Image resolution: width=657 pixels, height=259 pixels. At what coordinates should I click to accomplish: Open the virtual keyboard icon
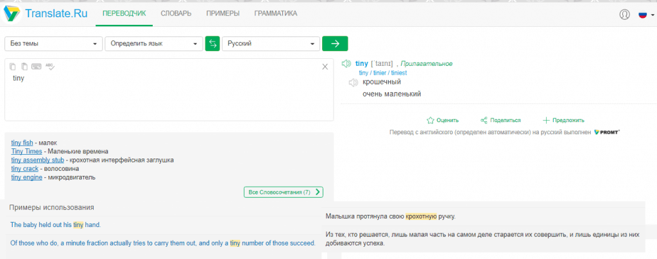pyautogui.click(x=37, y=67)
